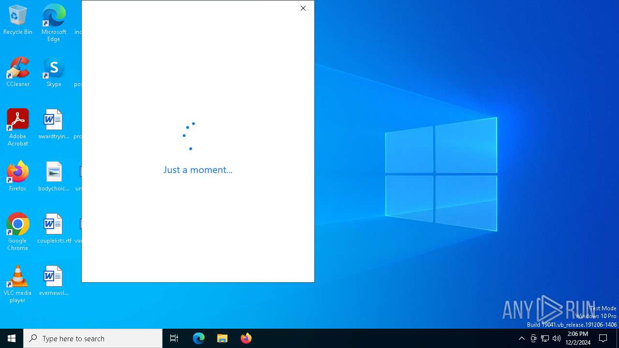Launch Microsoft Edge from the taskbar

point(199,338)
